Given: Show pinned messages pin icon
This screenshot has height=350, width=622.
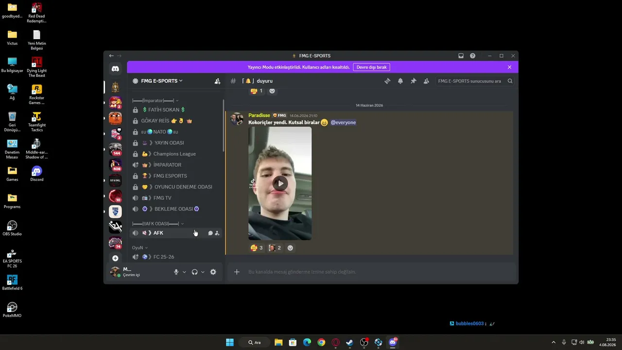Looking at the screenshot, I should pos(414,81).
